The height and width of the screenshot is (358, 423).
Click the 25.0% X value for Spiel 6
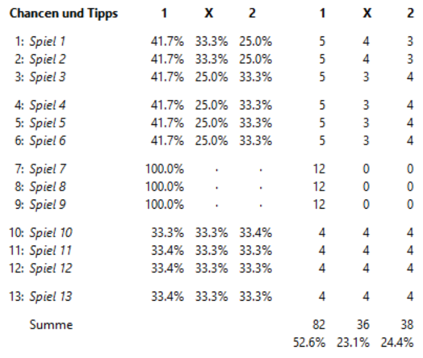(211, 141)
